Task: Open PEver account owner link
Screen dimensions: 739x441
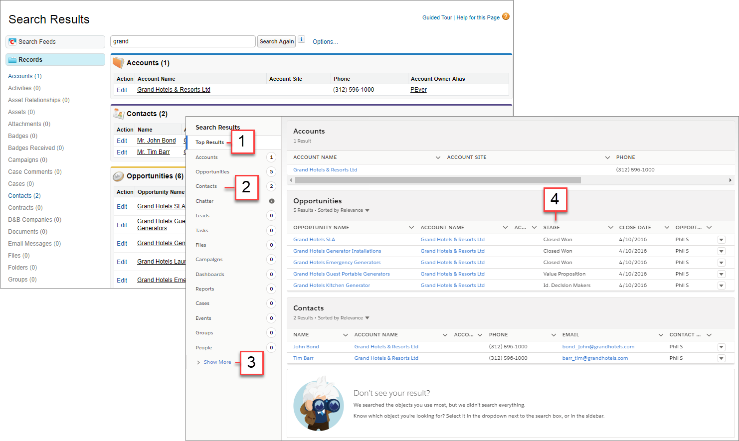Action: click(418, 90)
